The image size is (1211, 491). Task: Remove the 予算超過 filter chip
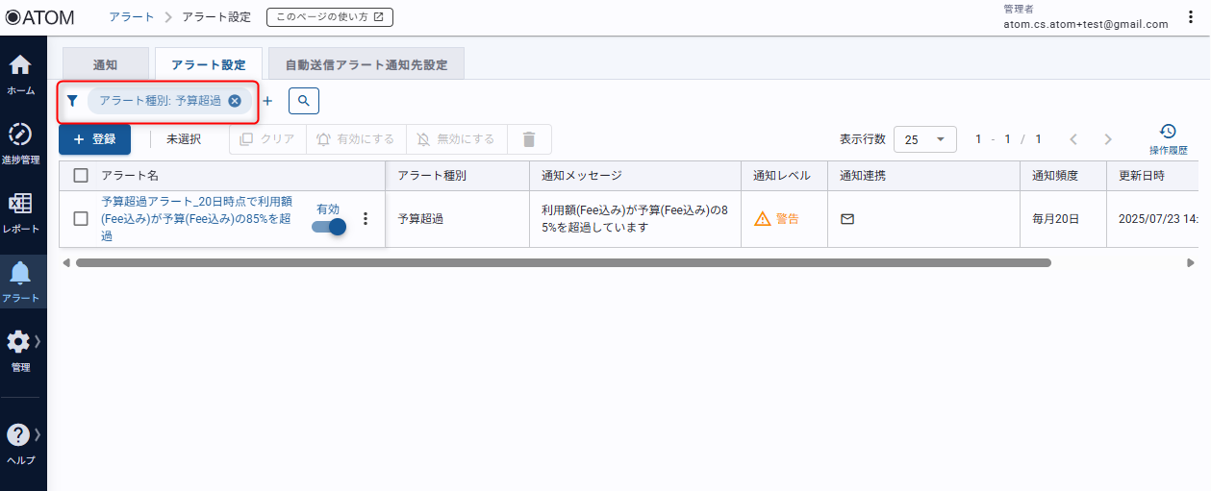(x=235, y=100)
